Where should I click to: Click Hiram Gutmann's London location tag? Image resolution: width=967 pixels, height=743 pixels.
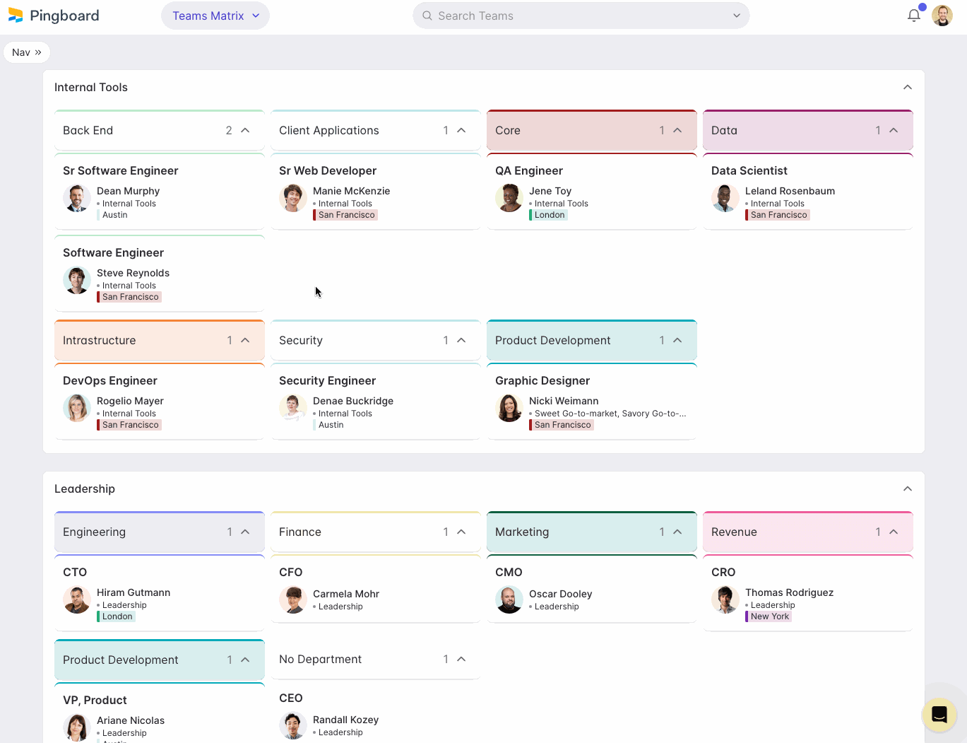[x=117, y=616]
